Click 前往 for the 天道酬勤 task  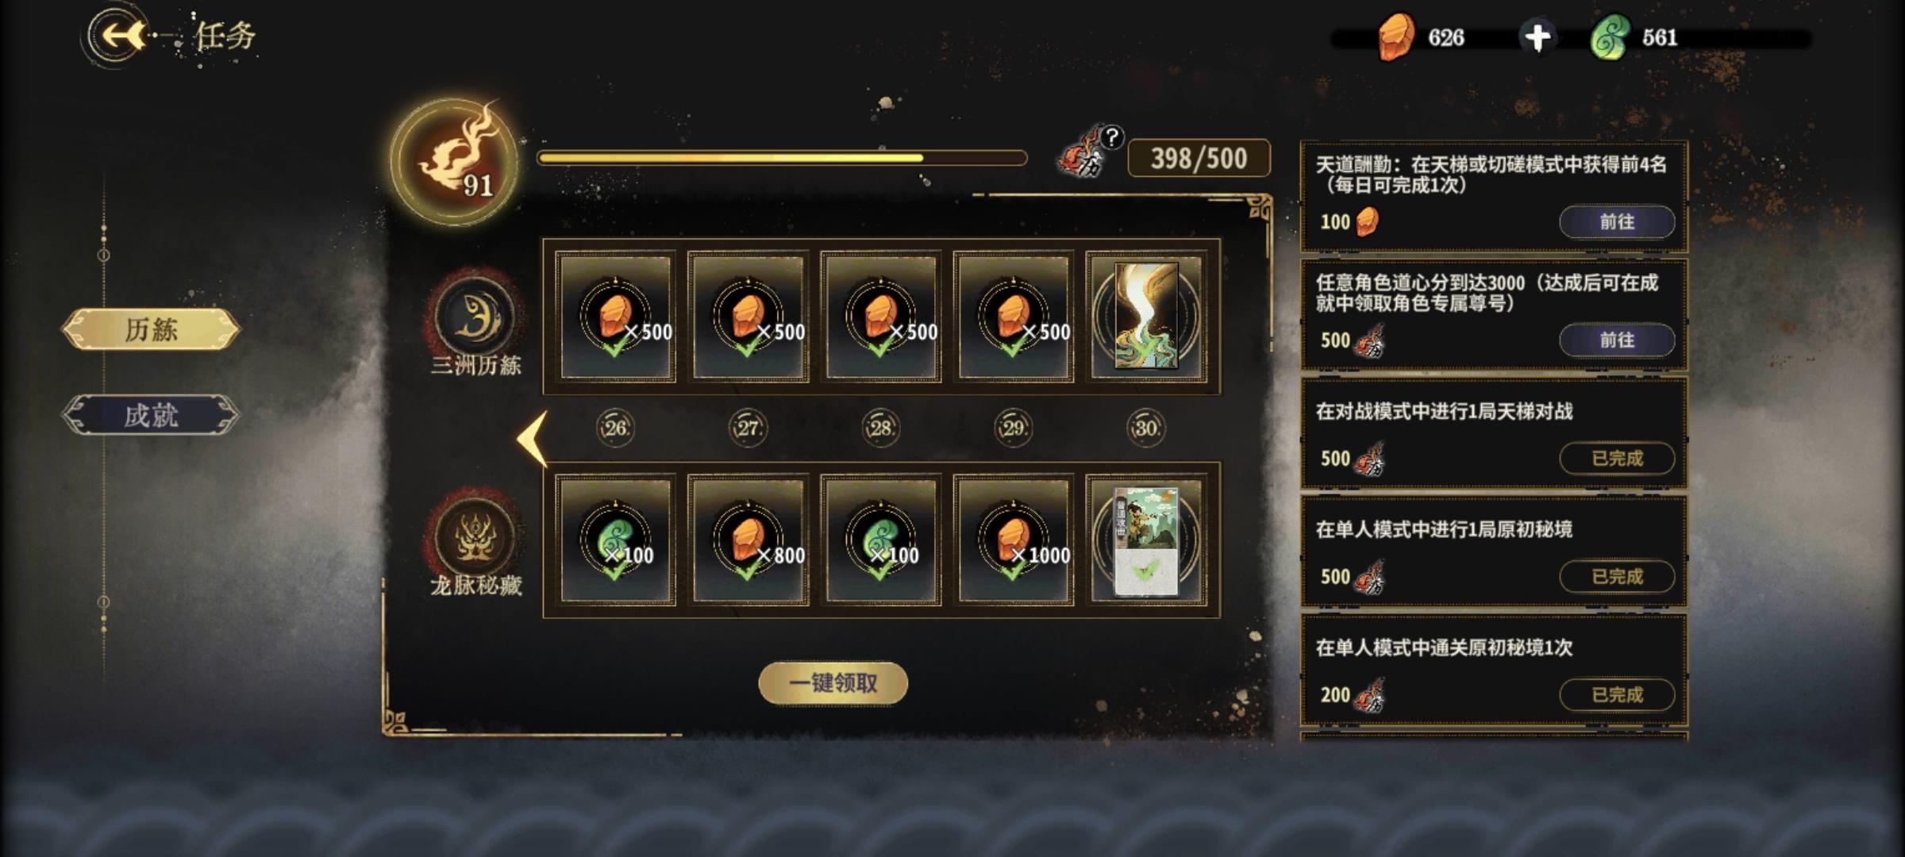[x=1617, y=221]
